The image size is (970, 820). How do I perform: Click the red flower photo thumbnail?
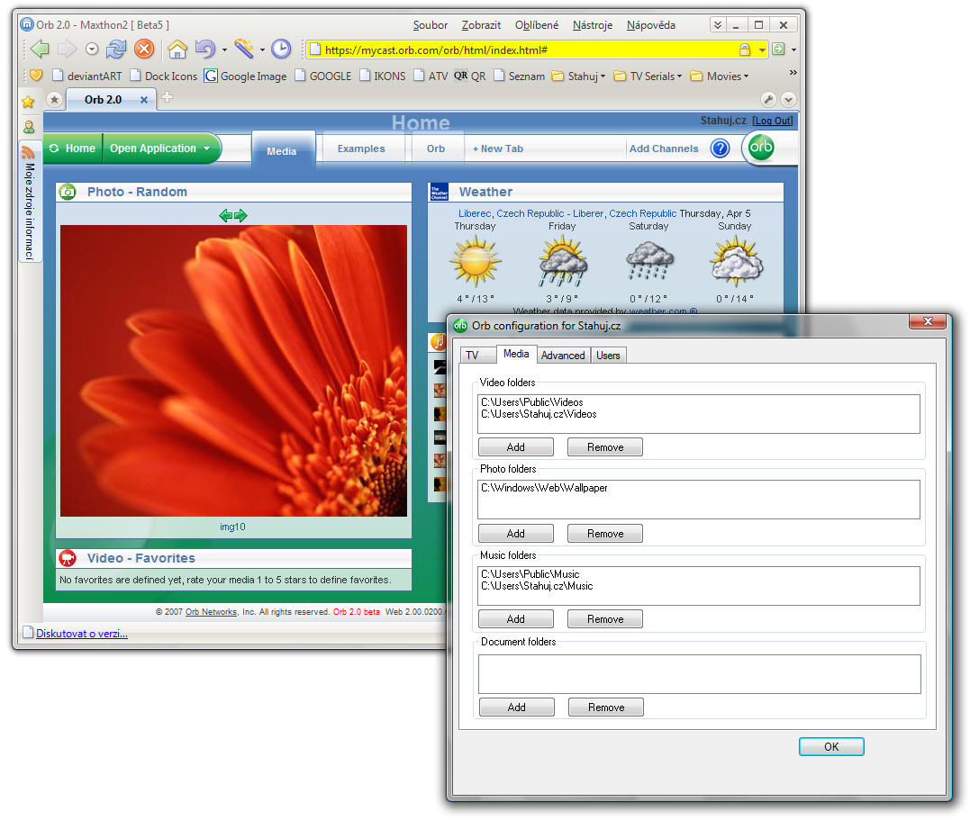click(x=233, y=371)
